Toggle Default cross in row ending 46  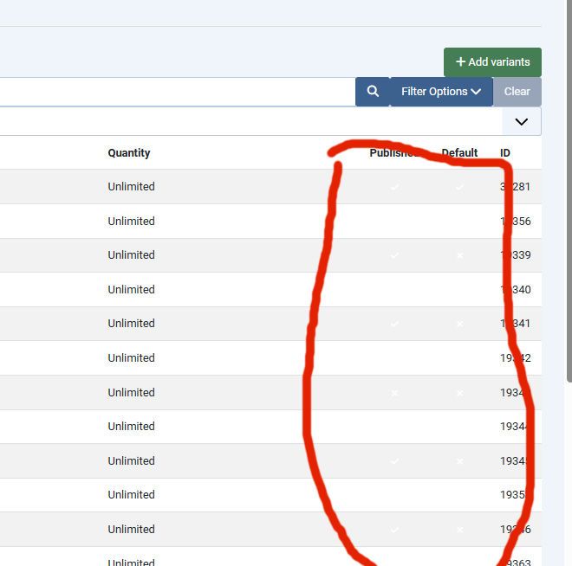[x=459, y=530]
